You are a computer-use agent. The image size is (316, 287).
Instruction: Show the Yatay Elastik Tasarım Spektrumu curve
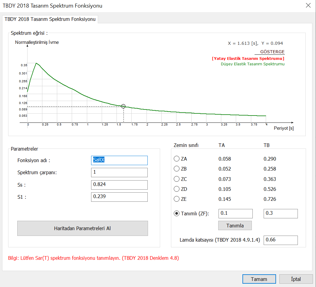coord(248,58)
